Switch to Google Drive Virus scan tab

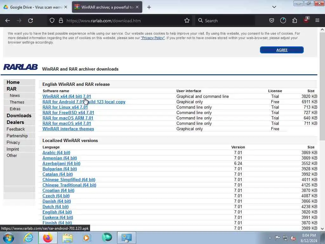click(36, 7)
